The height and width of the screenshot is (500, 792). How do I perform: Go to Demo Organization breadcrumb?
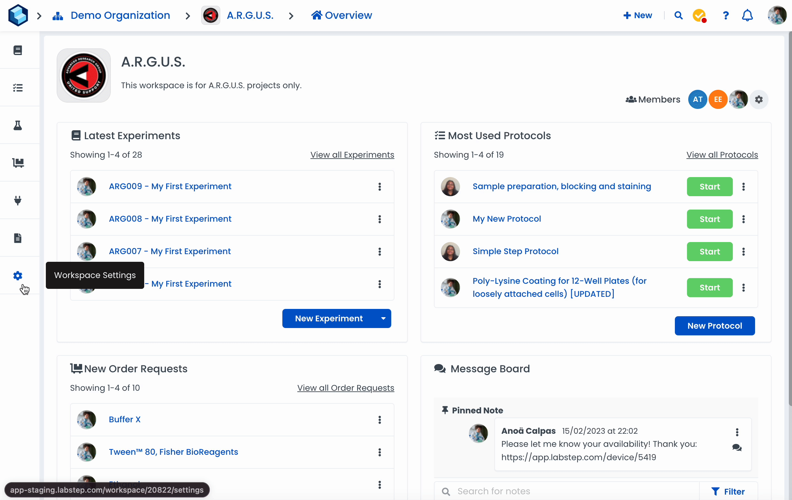coord(120,16)
